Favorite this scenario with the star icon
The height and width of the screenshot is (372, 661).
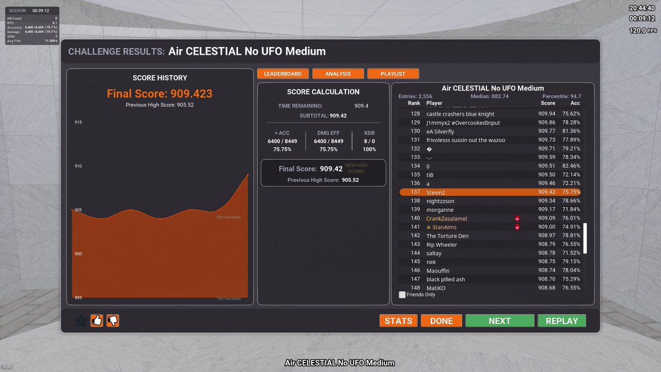[x=81, y=321]
